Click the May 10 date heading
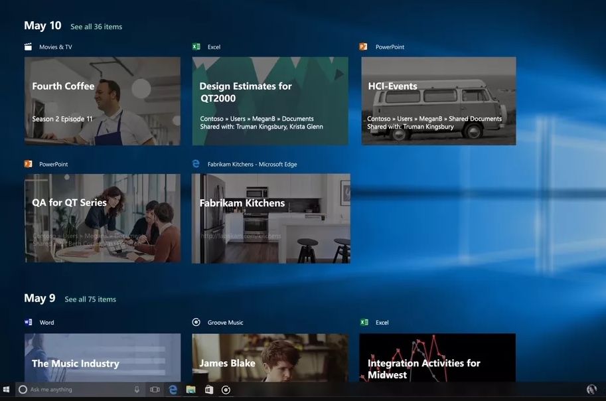 [x=42, y=25]
